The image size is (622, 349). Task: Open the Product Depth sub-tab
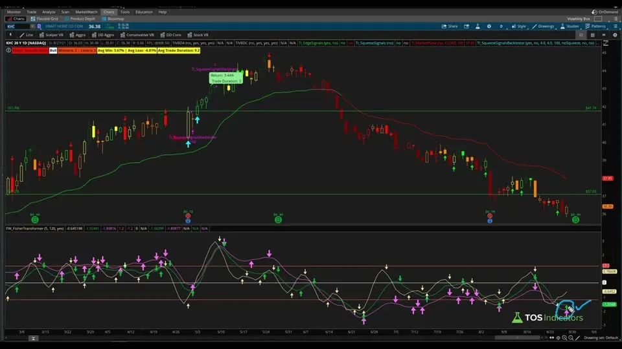click(80, 19)
